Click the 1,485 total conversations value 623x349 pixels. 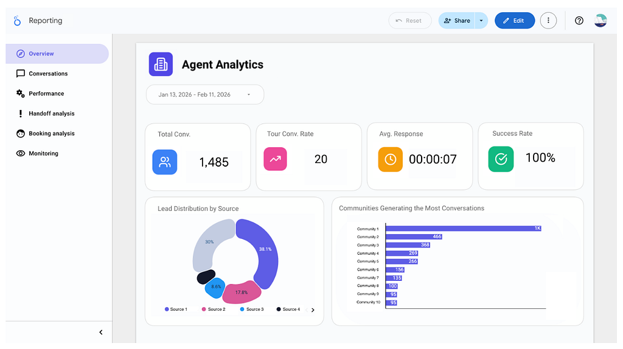[x=214, y=162]
